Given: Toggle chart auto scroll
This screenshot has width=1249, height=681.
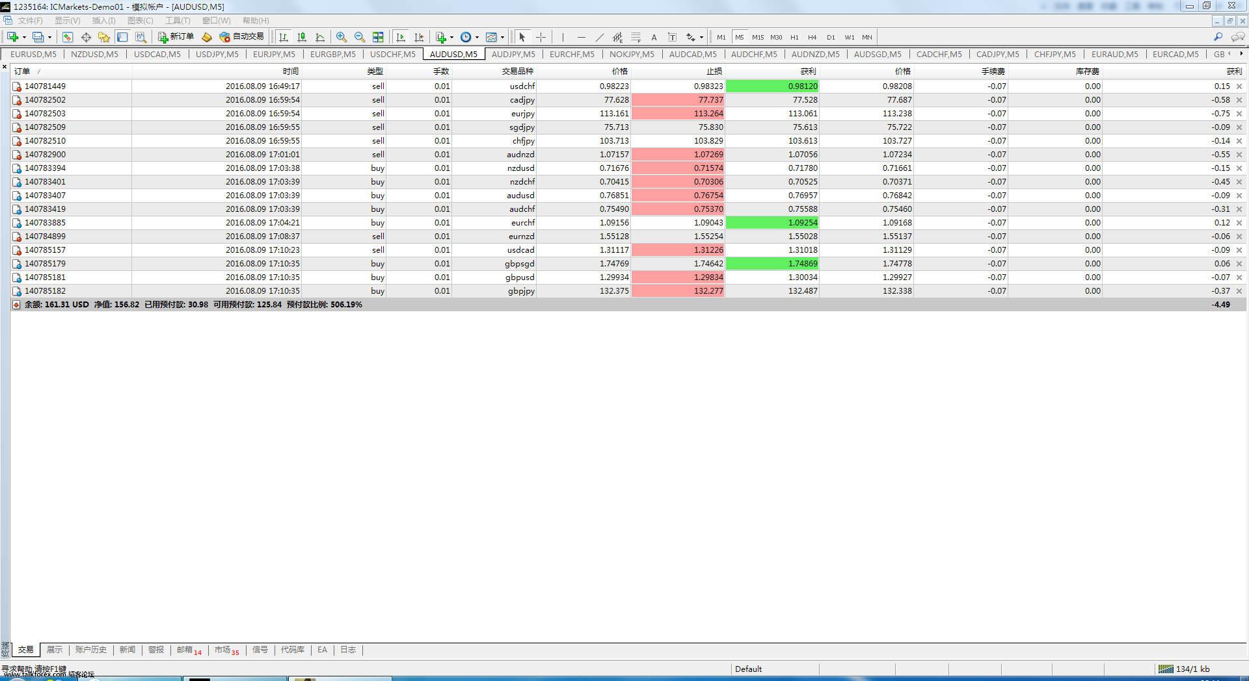Looking at the screenshot, I should (401, 37).
